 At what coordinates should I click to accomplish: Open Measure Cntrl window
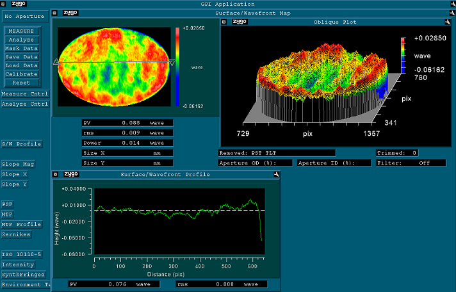pyautogui.click(x=25, y=94)
